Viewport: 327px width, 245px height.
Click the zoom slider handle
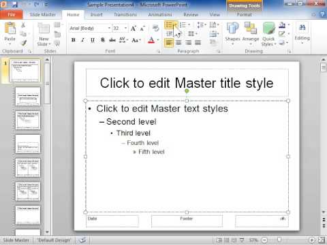(x=279, y=240)
